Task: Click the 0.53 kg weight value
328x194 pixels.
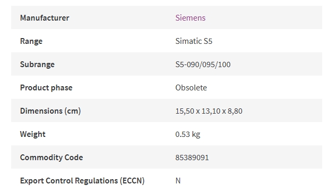Action: (188, 134)
